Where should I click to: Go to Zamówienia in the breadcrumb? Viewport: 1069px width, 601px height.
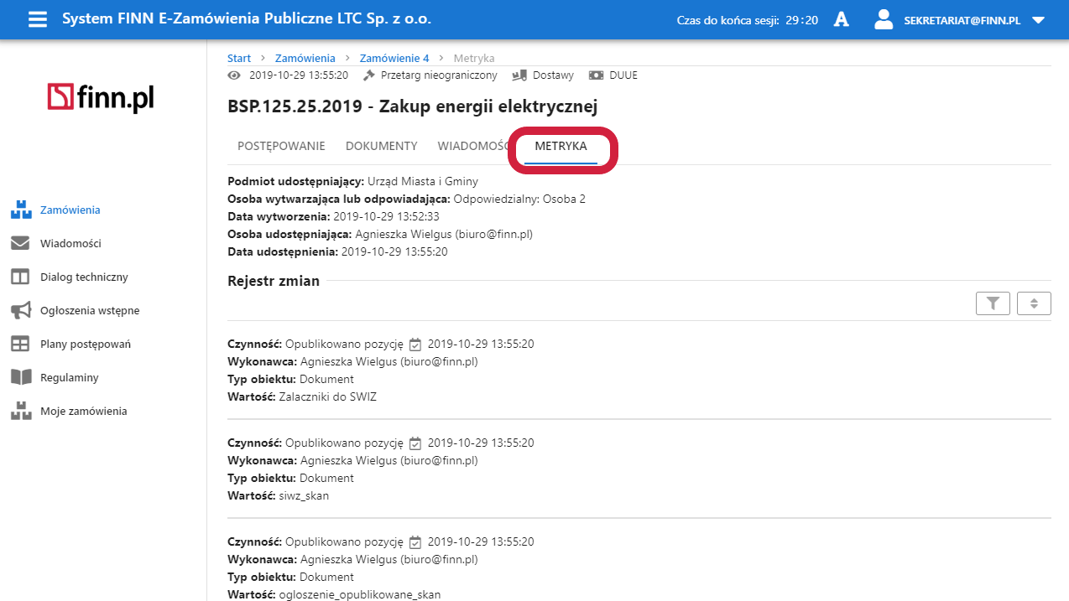305,59
